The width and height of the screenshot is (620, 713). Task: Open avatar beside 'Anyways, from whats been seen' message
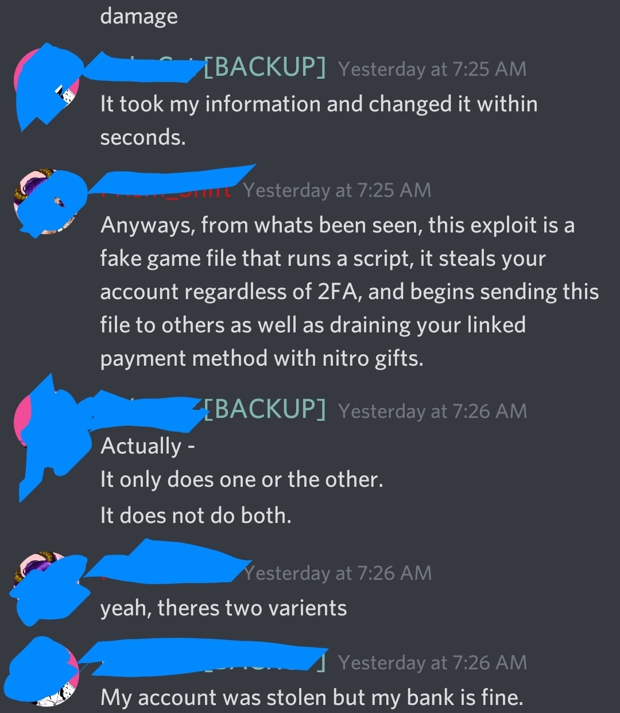46,203
